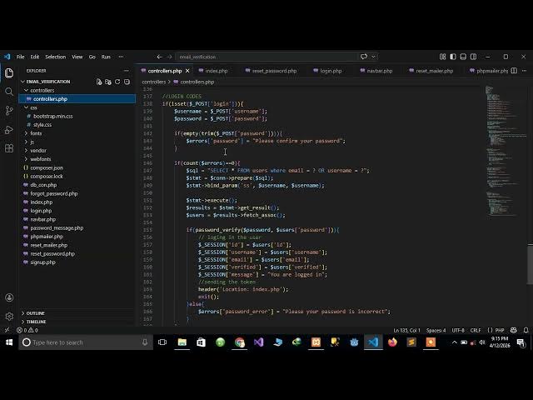Image resolution: width=533 pixels, height=400 pixels.
Task: Open the Copilot chat dropdown arrow
Action: (373, 57)
